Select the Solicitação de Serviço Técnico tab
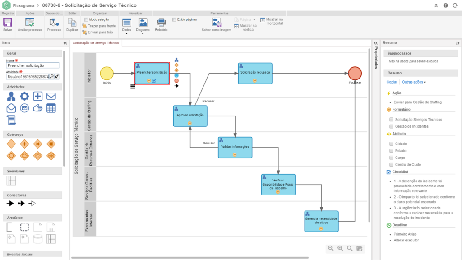This screenshot has width=462, height=260. pyautogui.click(x=96, y=42)
